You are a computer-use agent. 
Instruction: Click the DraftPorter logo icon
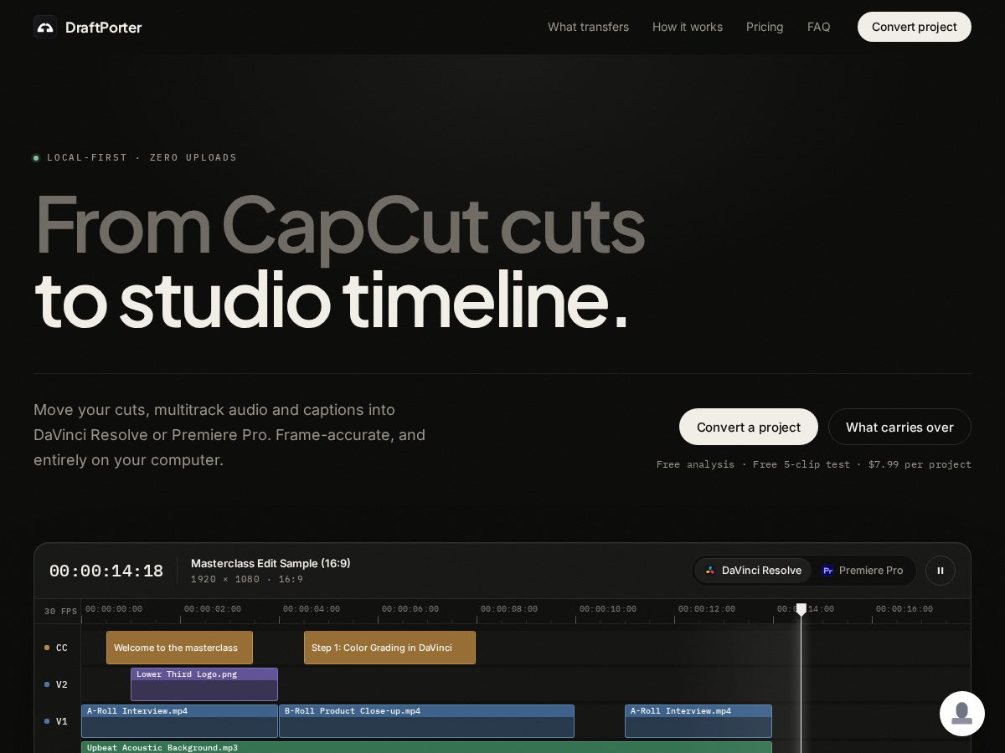click(x=45, y=27)
